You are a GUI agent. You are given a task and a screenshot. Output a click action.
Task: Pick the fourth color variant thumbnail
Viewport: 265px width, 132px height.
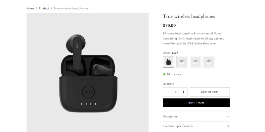[209, 62]
